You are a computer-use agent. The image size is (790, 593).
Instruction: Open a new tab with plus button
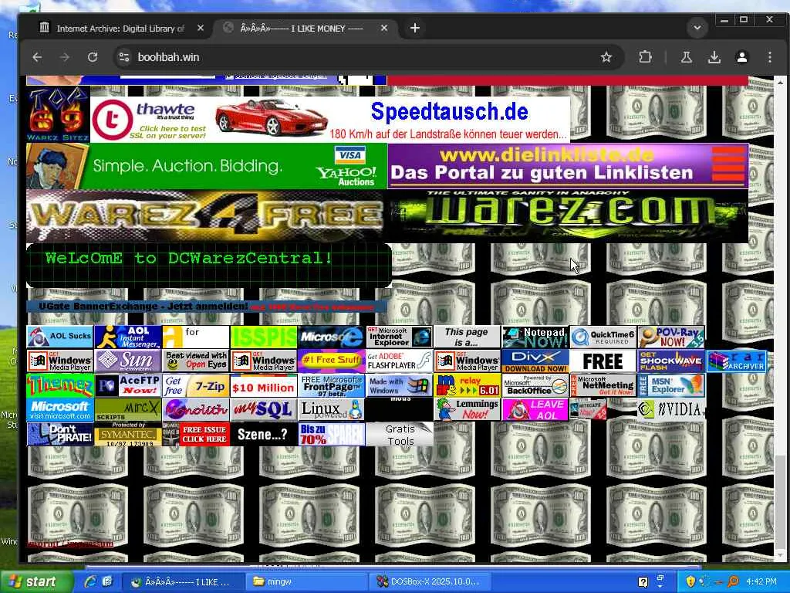pos(414,29)
